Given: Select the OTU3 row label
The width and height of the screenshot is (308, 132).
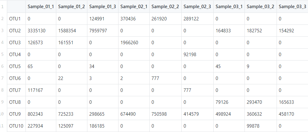Looking at the screenshot, I should [x=16, y=43].
